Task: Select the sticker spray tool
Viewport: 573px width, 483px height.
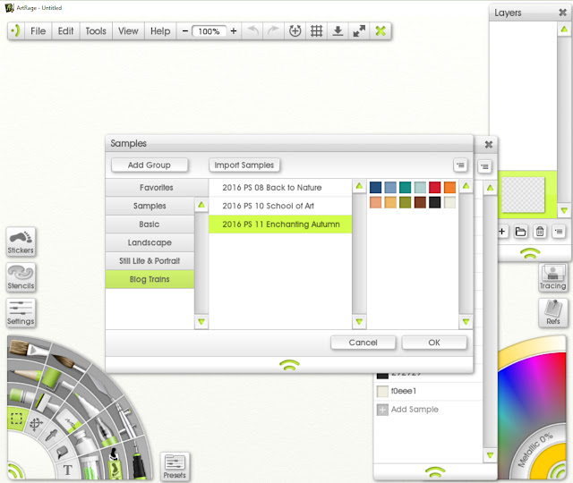Action: (x=115, y=464)
